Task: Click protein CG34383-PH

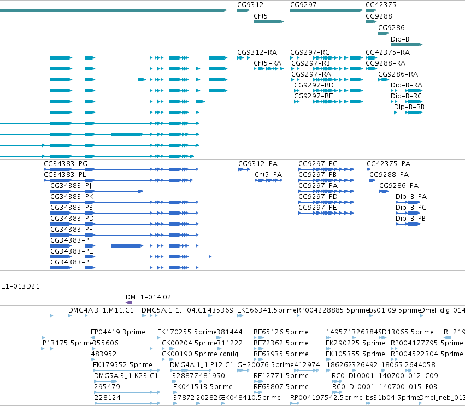Action: [x=72, y=263]
